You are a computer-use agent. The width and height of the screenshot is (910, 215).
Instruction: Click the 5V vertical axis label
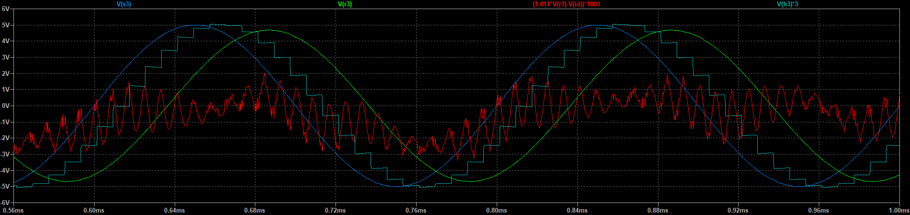pos(6,25)
